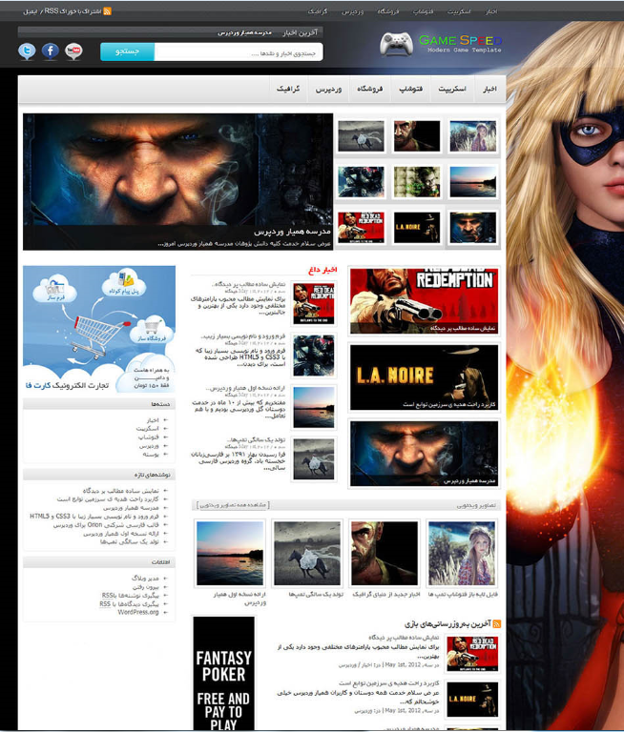This screenshot has height=732, width=624.
Task: Select the horse rider gallery thumbnail
Action: pos(307,553)
